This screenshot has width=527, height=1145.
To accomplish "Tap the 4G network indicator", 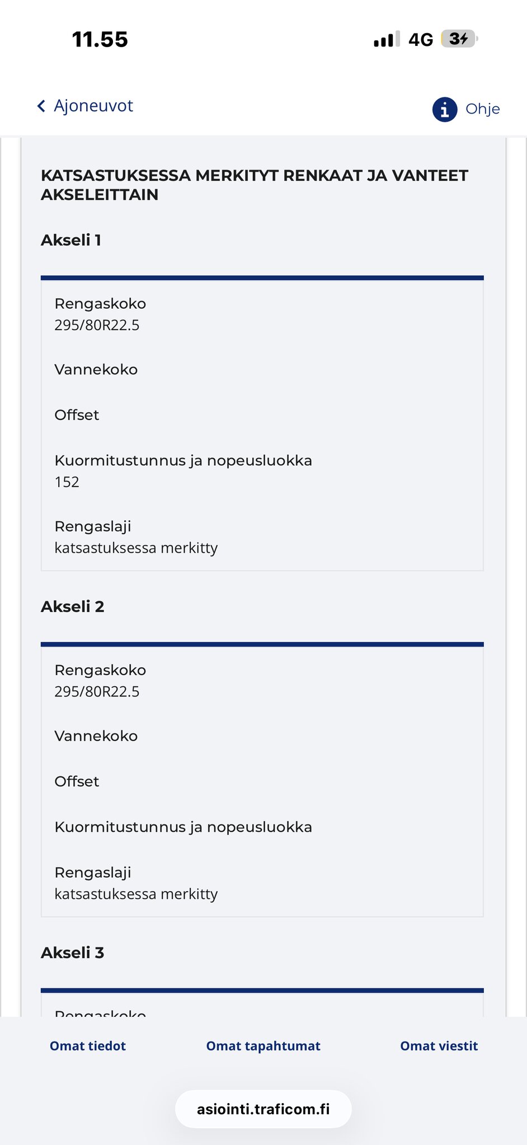I will point(421,40).
